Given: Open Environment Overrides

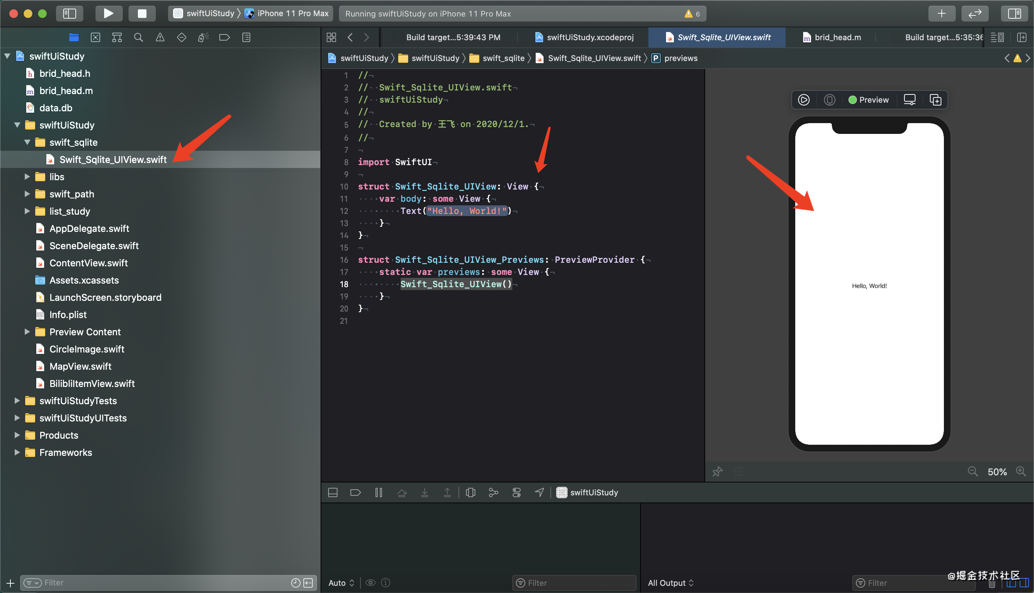Looking at the screenshot, I should pyautogui.click(x=516, y=492).
